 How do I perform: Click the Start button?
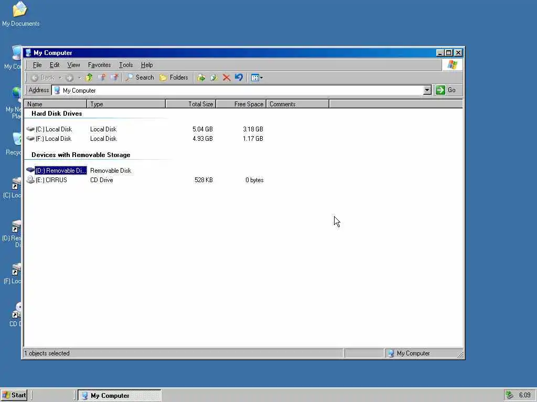click(x=14, y=395)
